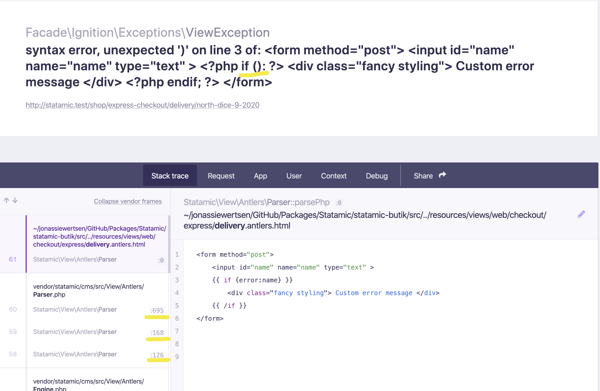Click the Share button
Image resolution: width=600 pixels, height=391 pixels.
point(423,176)
